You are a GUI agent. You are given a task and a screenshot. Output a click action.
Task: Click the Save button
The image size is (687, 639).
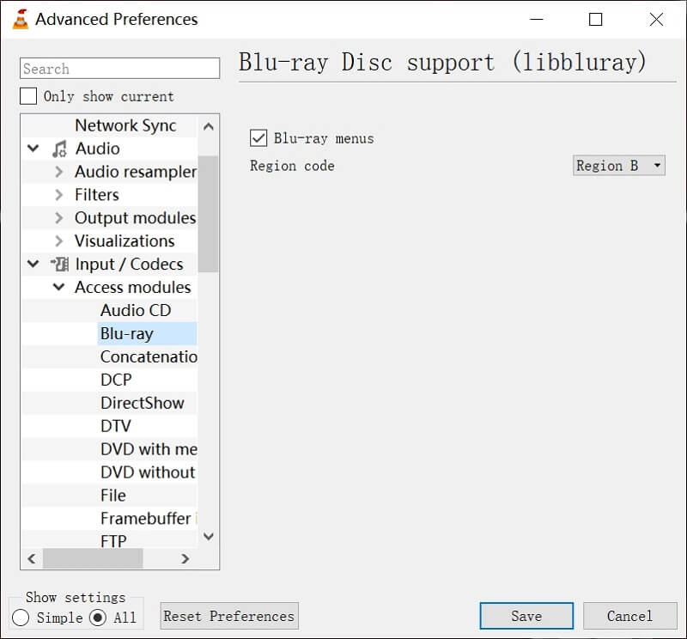coord(526,616)
